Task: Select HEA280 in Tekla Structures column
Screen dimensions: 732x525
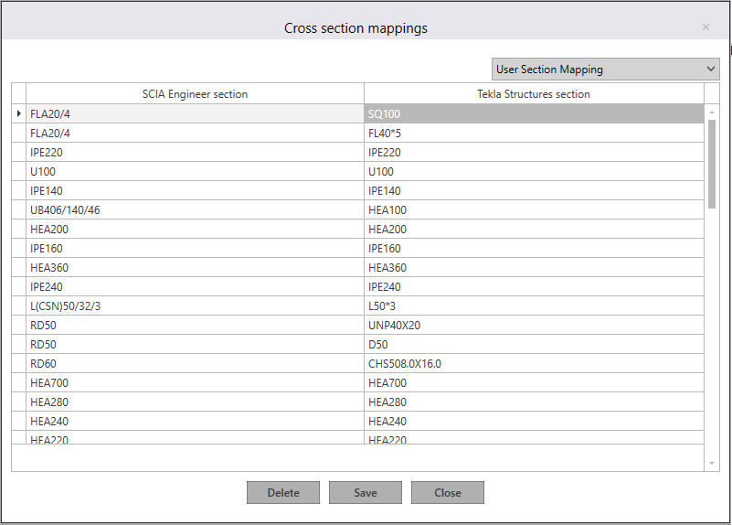Action: tap(534, 402)
